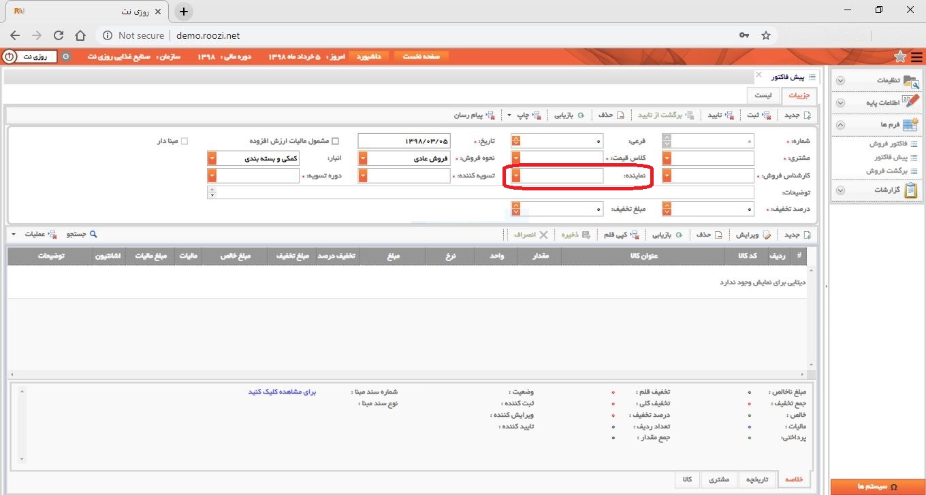Bookmark this page with the Chrome star
This screenshot has width=926, height=495.
coord(766,35)
